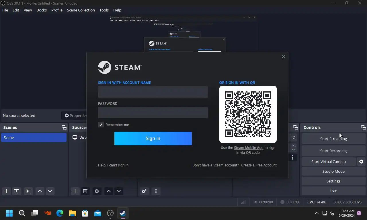Viewport: 367px width, 220px height.
Task: Click Sign in button in Steam
Action: click(153, 138)
